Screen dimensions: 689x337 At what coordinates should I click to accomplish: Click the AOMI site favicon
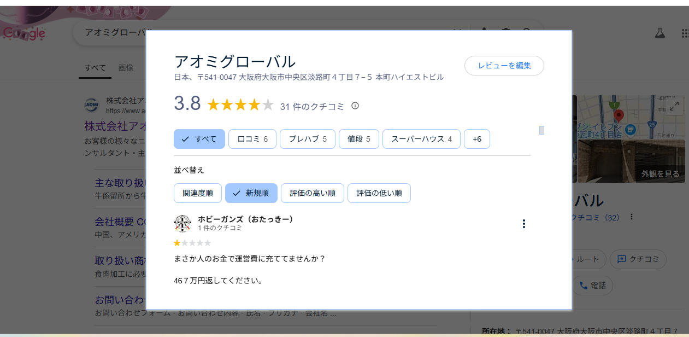[x=91, y=104]
